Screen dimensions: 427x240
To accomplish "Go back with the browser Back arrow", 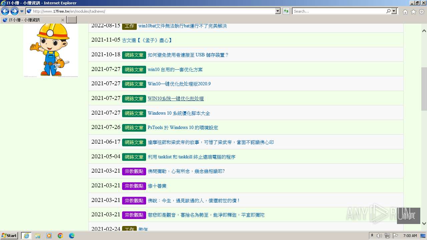I will pyautogui.click(x=5, y=11).
